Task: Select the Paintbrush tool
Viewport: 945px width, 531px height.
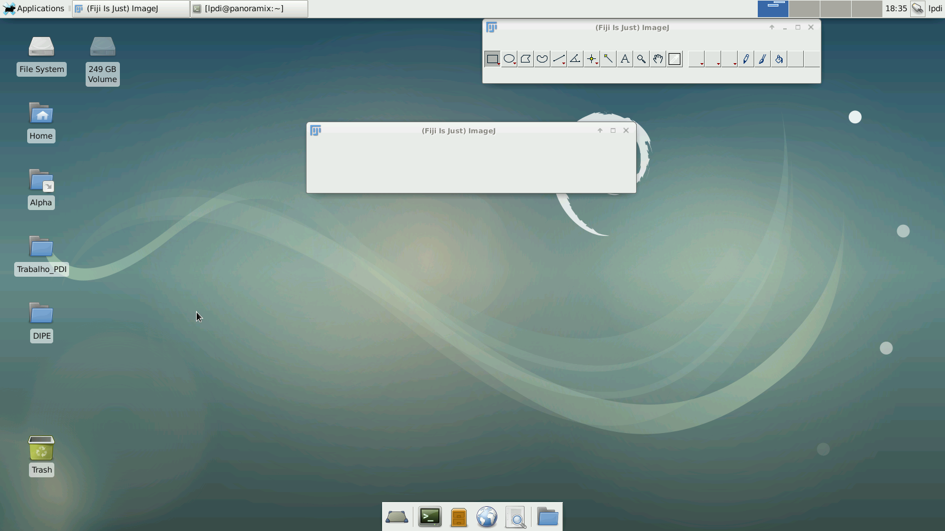Action: [x=762, y=59]
